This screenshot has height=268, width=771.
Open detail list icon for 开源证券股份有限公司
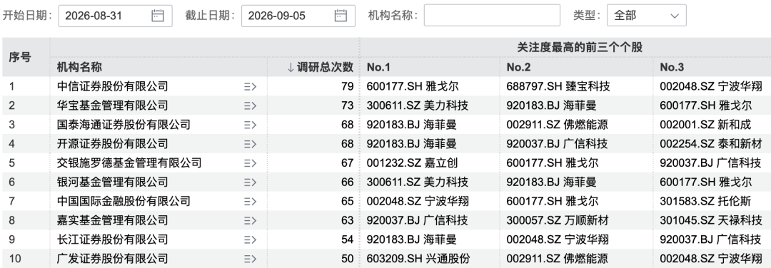(250, 144)
